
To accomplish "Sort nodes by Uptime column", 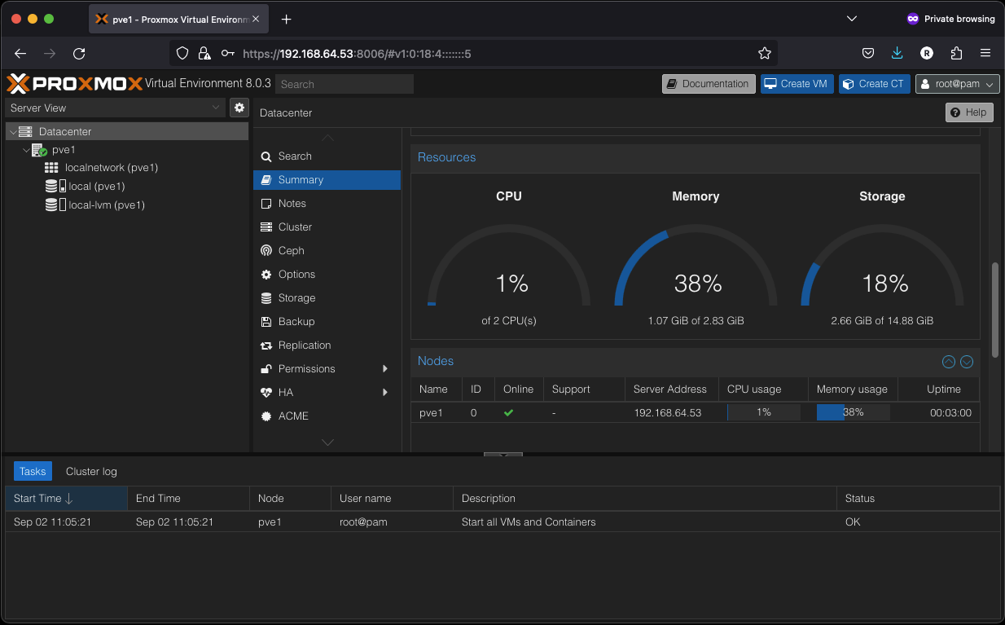I will tap(939, 390).
